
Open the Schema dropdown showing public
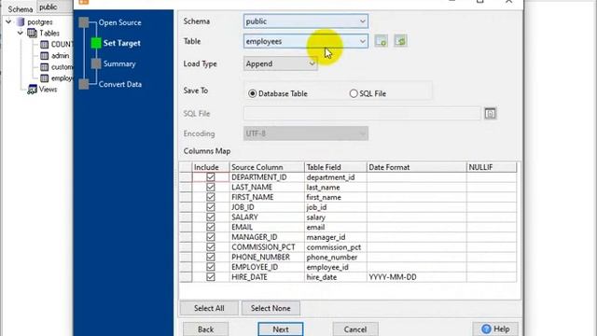click(x=306, y=21)
